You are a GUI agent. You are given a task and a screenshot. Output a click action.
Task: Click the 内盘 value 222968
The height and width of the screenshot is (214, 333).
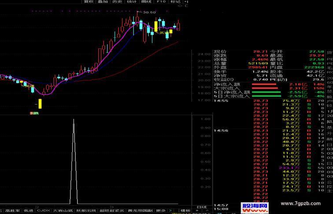[x=314, y=67]
